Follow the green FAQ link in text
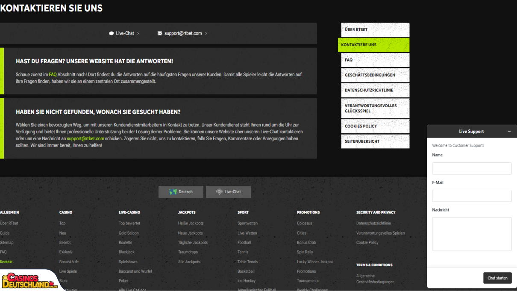This screenshot has width=517, height=291. (53, 74)
